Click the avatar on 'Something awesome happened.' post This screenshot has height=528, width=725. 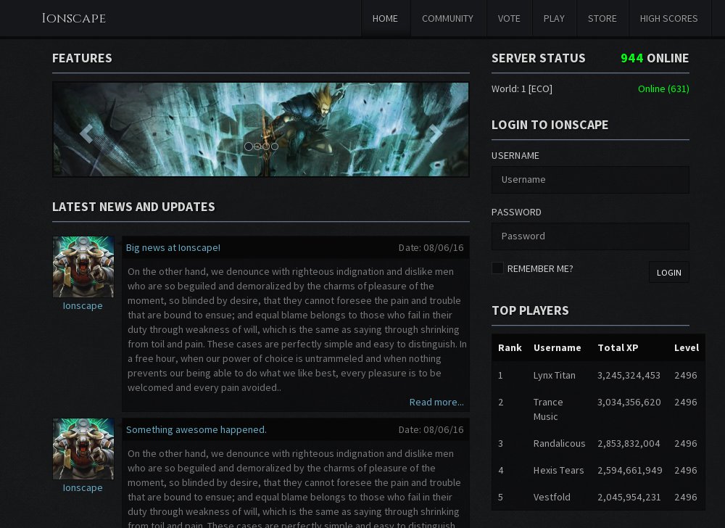coord(83,449)
